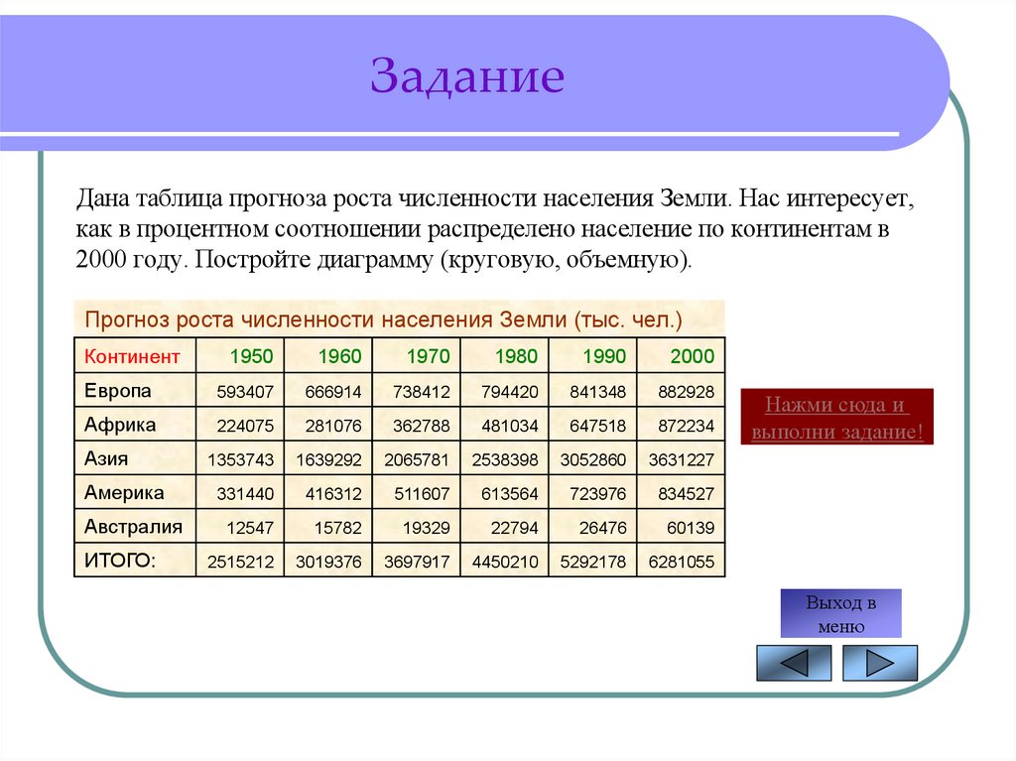Select Europe 1970 value 738412
This screenshot has height=761, width=1016.
pyautogui.click(x=416, y=391)
